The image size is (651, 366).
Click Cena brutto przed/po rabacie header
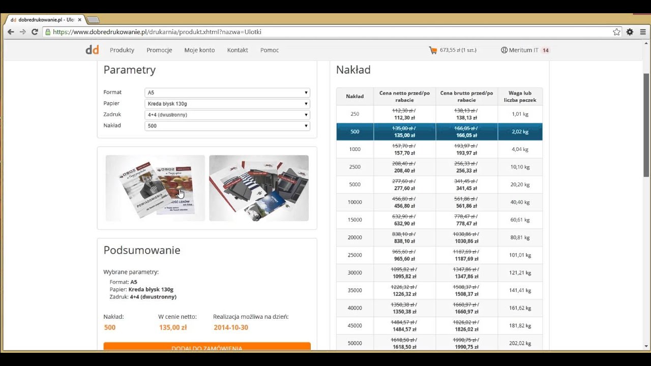[x=466, y=97]
